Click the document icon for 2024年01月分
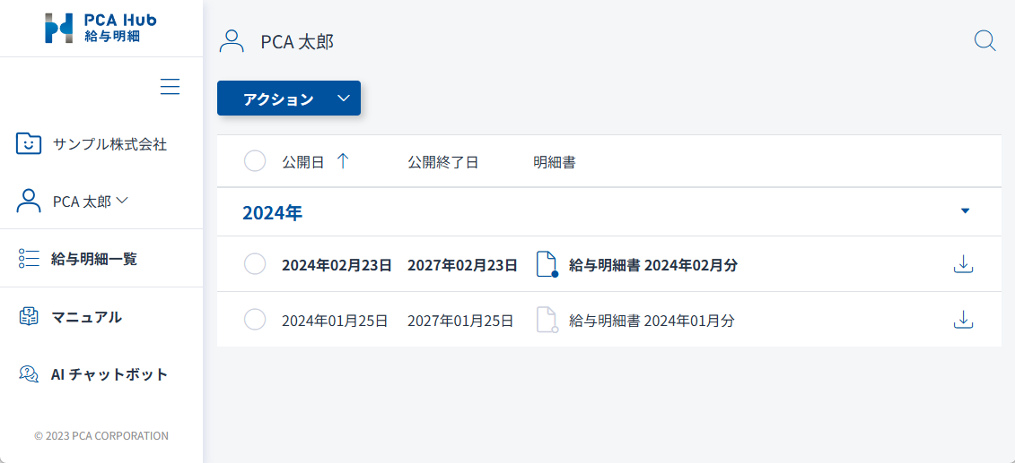Screen dimensions: 1015x463 point(547,320)
